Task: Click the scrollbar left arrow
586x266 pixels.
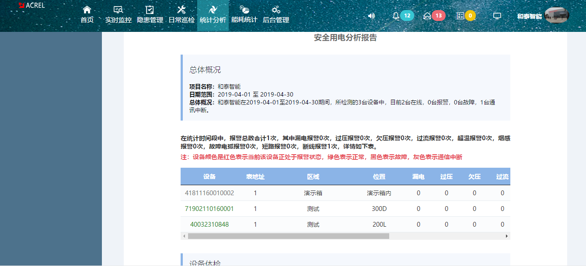Action: coord(184,236)
